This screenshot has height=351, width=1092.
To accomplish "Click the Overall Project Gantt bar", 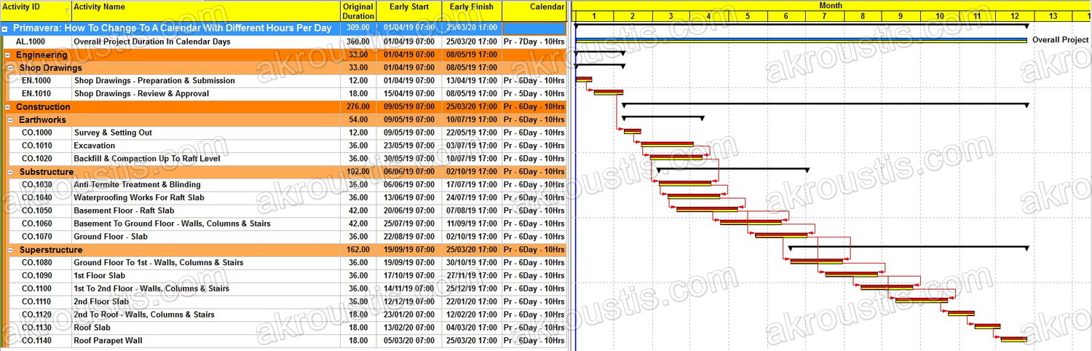I will 801,40.
